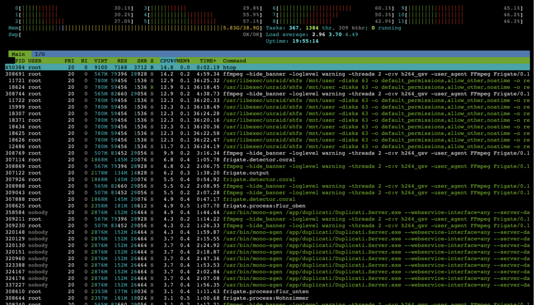Select the frigate.process:Wohnzimmer row
534x305 pixels.
(268, 298)
